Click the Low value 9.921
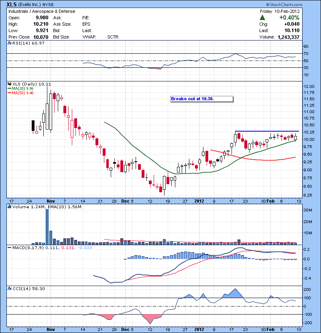The width and height of the screenshot is (321, 333). (42, 30)
